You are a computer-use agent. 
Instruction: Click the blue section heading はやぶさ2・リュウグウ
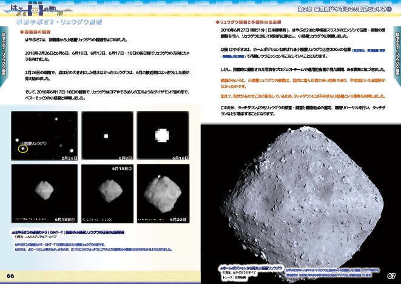(59, 22)
